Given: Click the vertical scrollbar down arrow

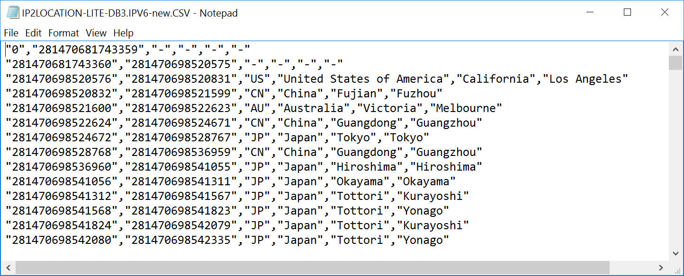Looking at the screenshot, I should click(x=675, y=254).
